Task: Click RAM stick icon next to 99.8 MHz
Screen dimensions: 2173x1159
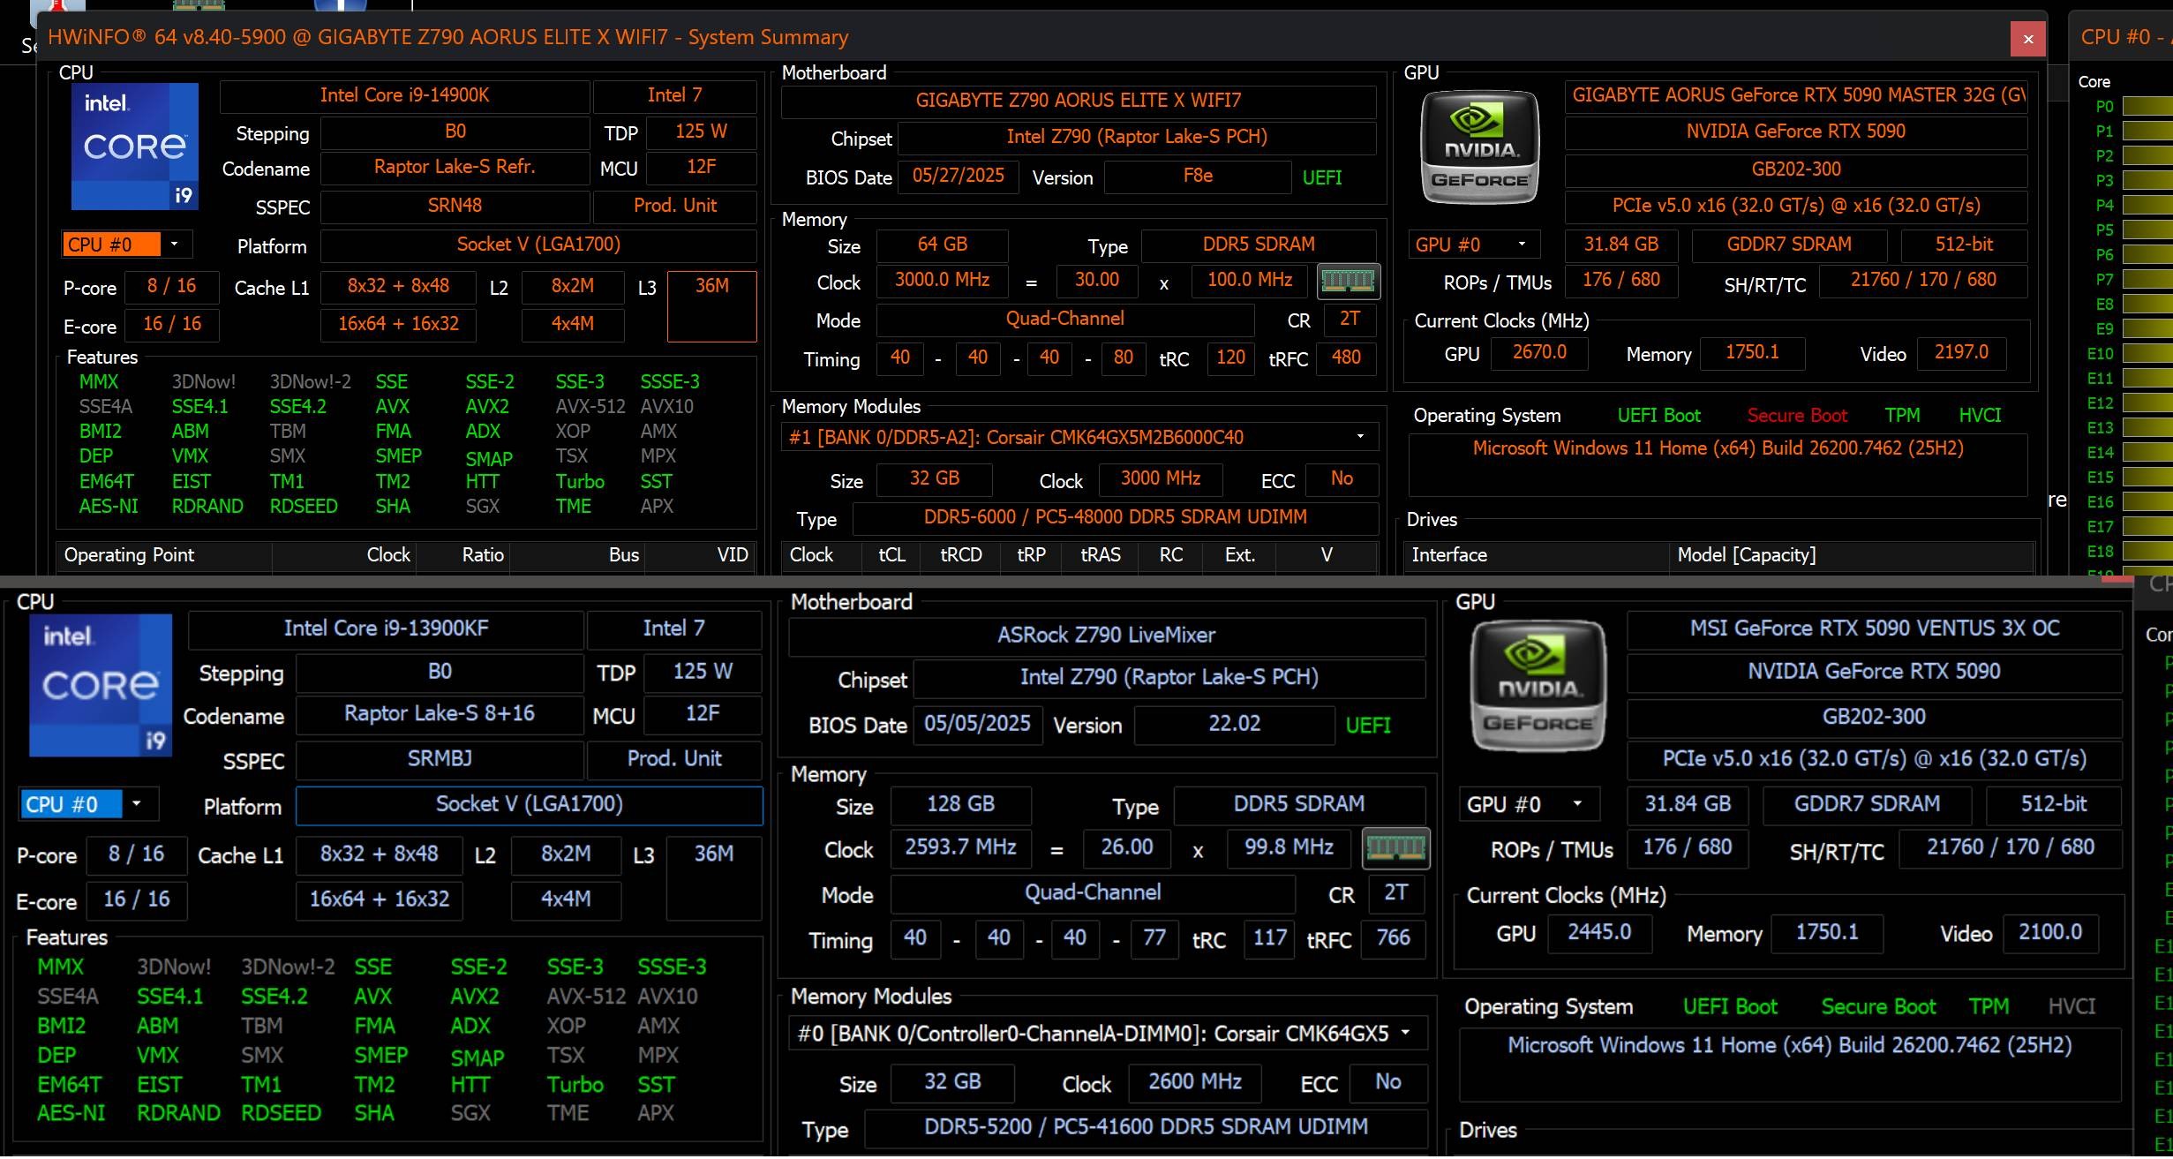Action: (x=1395, y=849)
